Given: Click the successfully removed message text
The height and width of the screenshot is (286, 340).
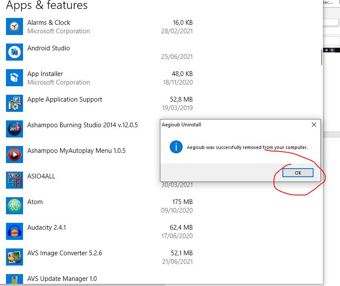Looking at the screenshot, I should (x=247, y=147).
